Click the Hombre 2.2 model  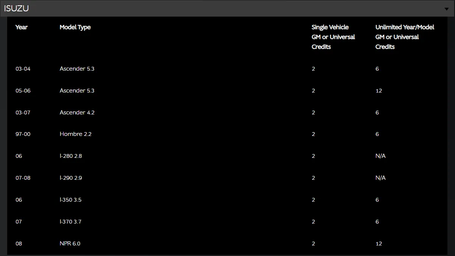point(76,134)
